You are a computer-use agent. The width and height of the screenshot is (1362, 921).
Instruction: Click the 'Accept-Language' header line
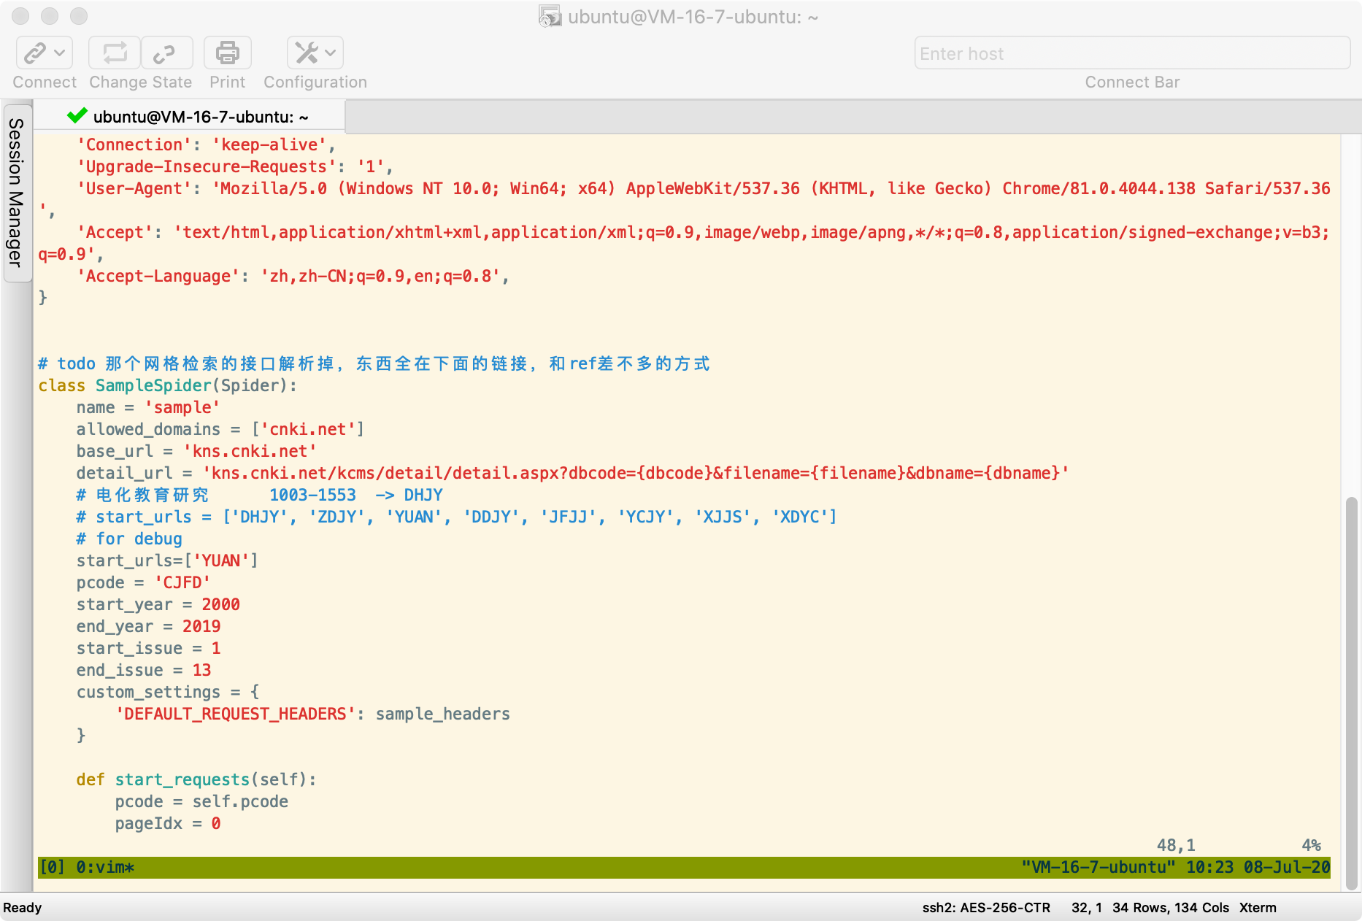pyautogui.click(x=293, y=276)
